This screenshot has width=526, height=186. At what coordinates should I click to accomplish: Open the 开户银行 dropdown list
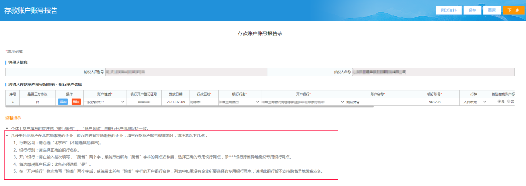(303, 101)
